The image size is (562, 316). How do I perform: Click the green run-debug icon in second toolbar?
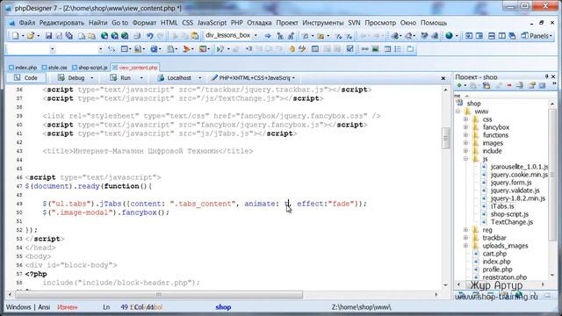click(x=220, y=49)
